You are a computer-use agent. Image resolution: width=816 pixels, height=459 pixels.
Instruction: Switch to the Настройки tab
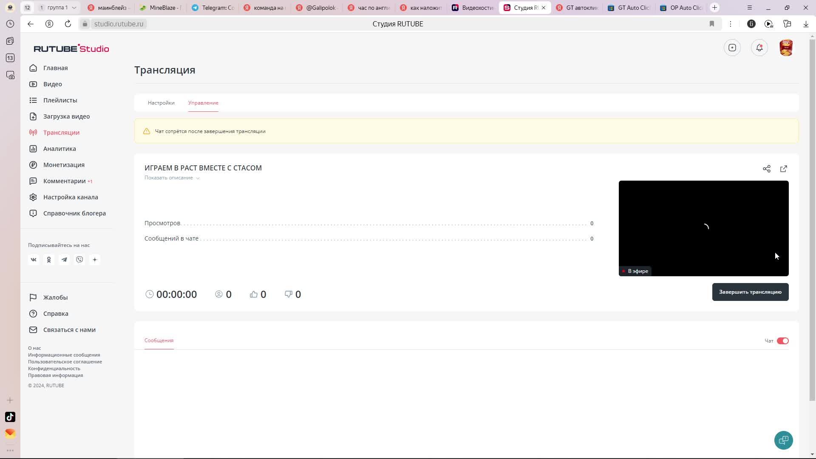[161, 103]
